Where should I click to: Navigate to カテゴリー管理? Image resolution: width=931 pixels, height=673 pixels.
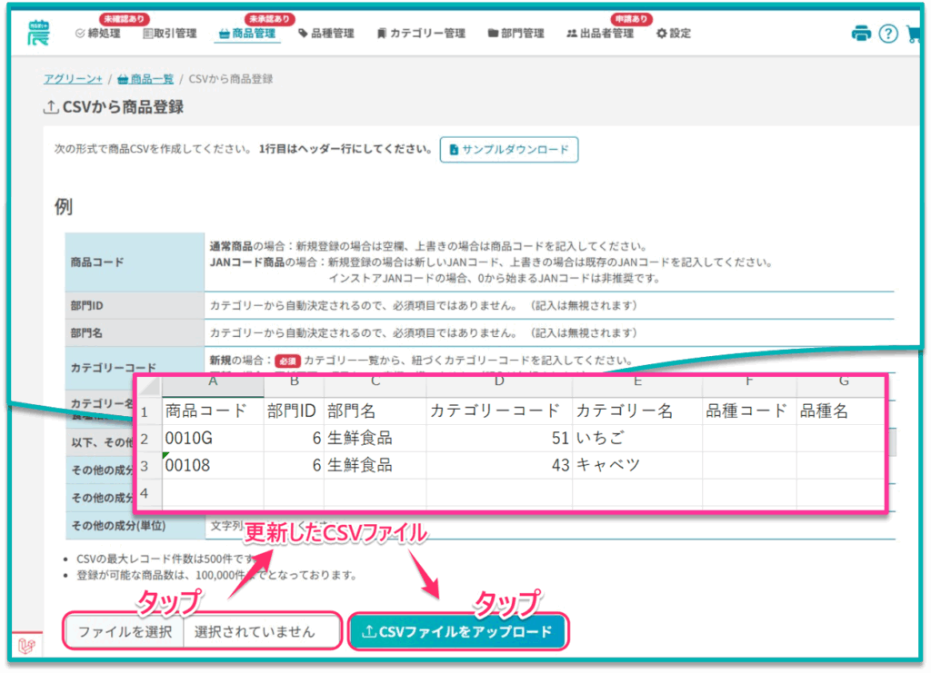420,34
